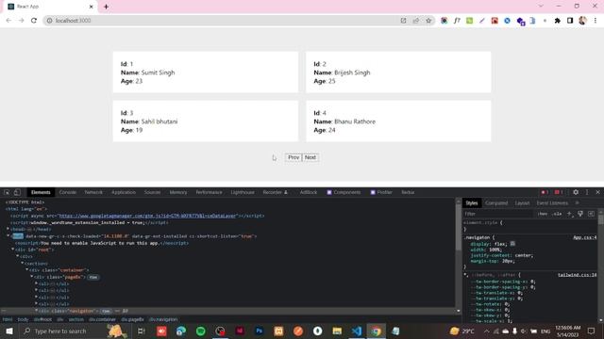Open Visual Studio Code from the taskbar

coord(357,331)
